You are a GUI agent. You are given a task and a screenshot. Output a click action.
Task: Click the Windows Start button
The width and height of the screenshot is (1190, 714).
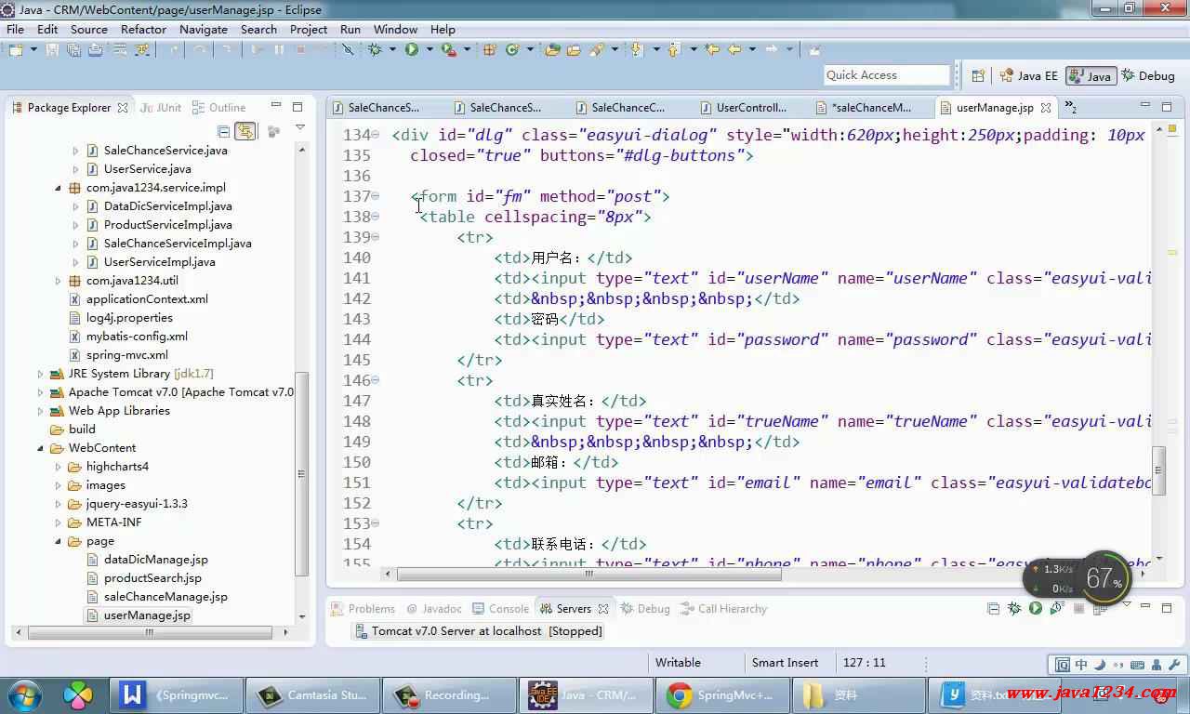point(23,695)
